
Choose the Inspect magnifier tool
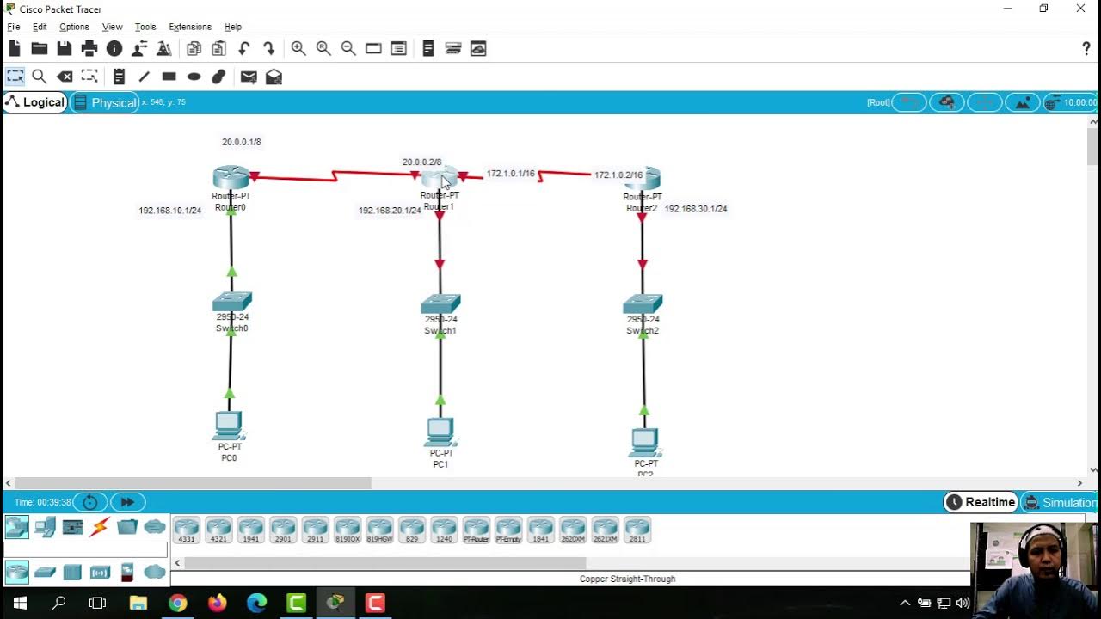click(x=40, y=77)
